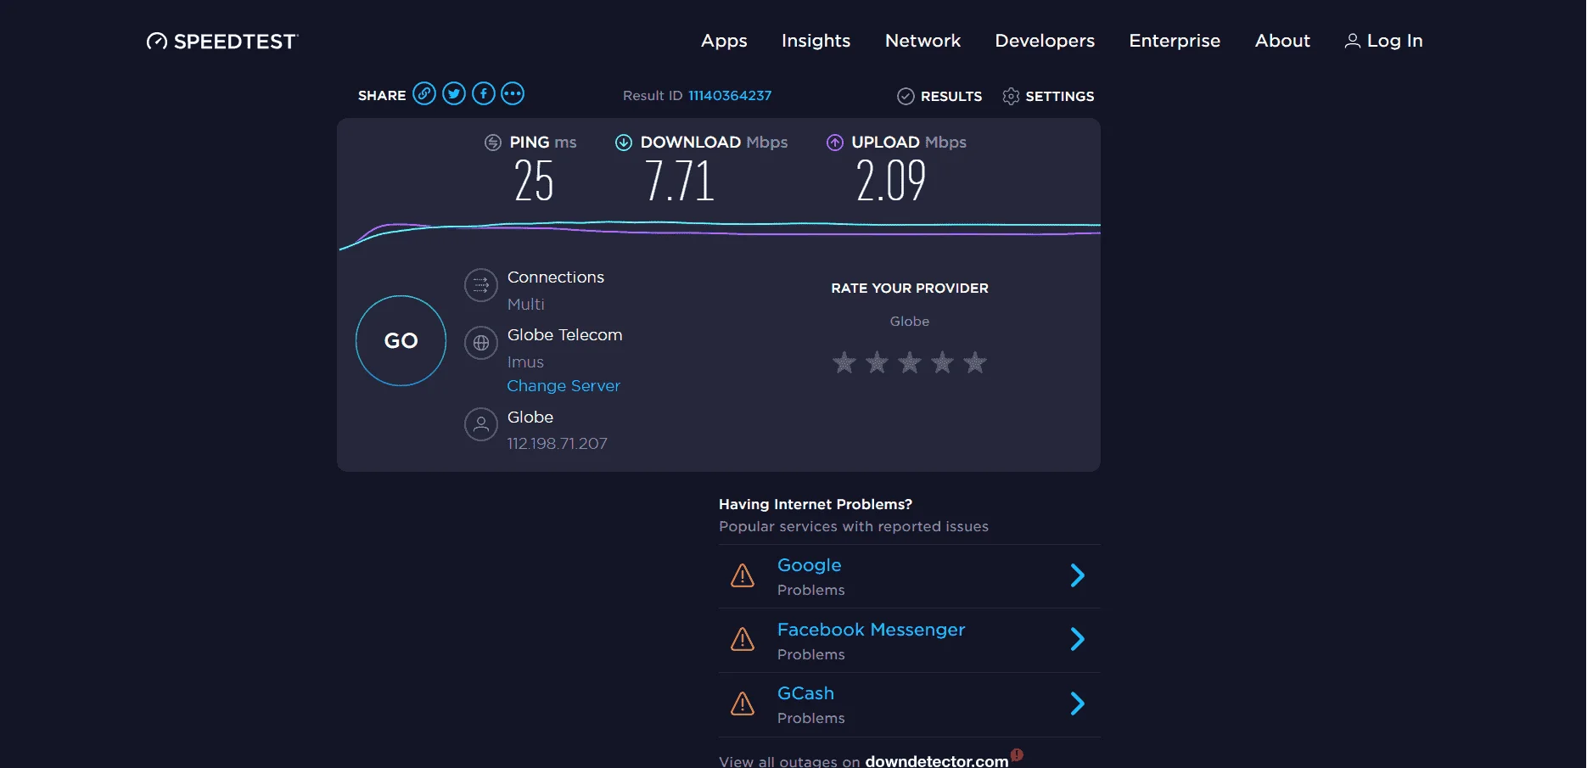Click the Globe Telecom server globe icon

(481, 343)
